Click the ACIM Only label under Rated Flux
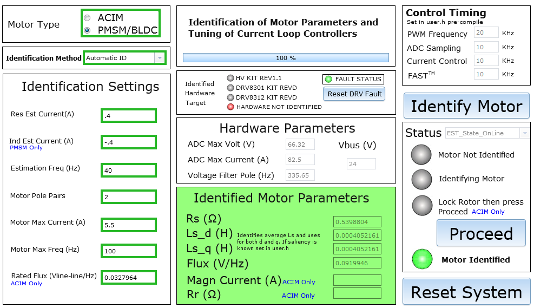The height and width of the screenshot is (308, 534). [27, 284]
